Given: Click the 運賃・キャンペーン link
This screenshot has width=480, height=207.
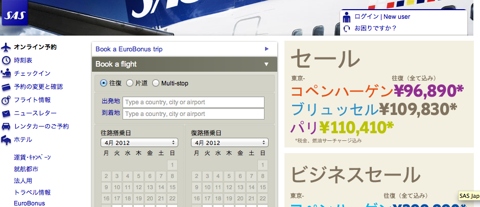Looking at the screenshot, I should click(32, 158).
